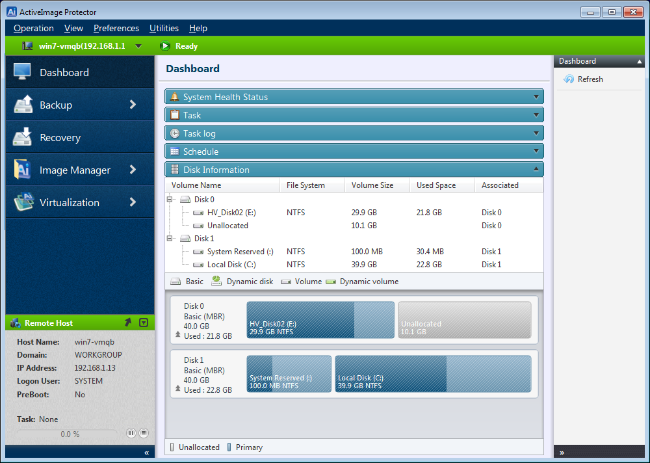Click the Dashboard monitor icon in sidebar
The image size is (650, 463).
23,72
